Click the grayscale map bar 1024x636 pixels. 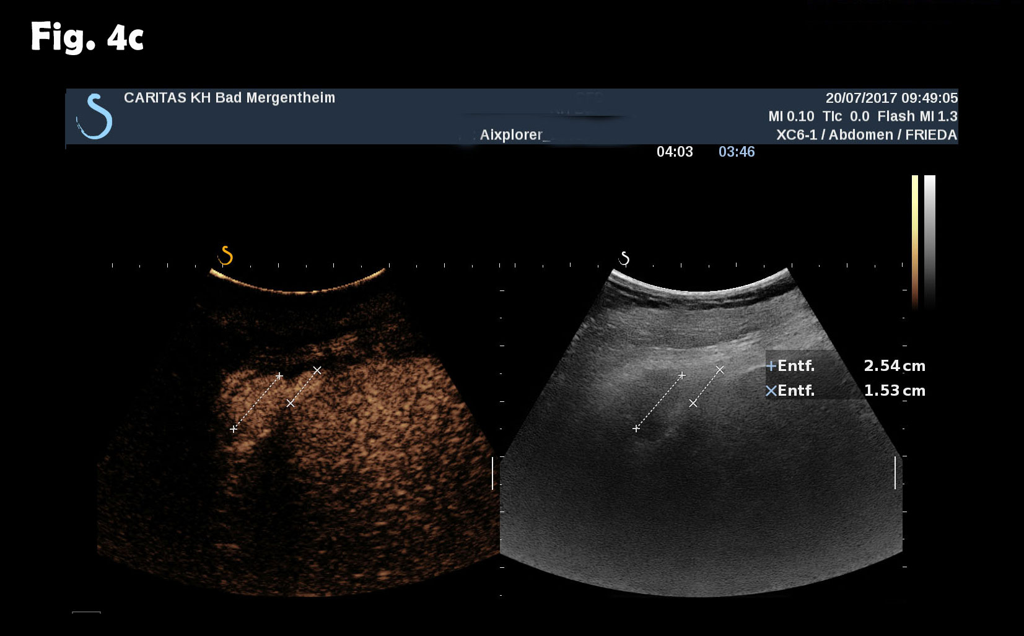[929, 242]
